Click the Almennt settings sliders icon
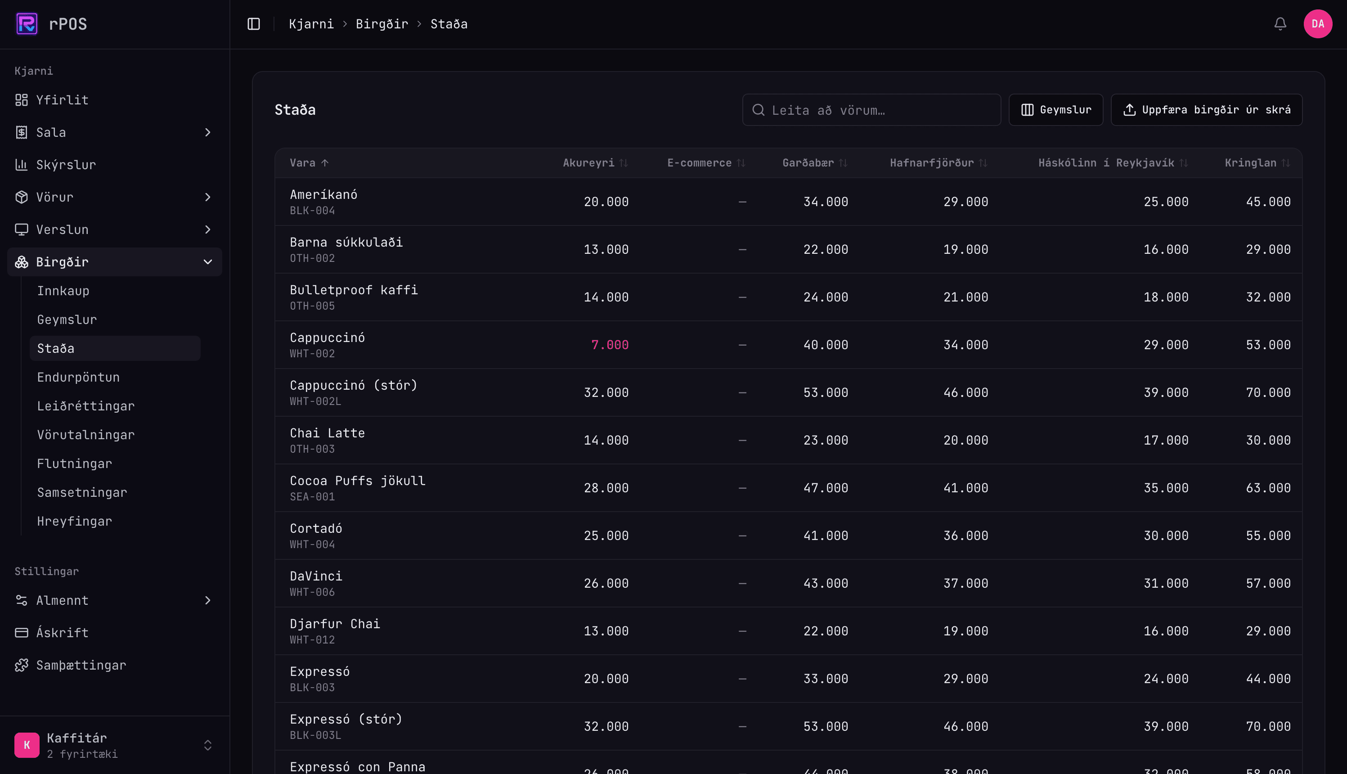The image size is (1347, 774). click(x=21, y=600)
